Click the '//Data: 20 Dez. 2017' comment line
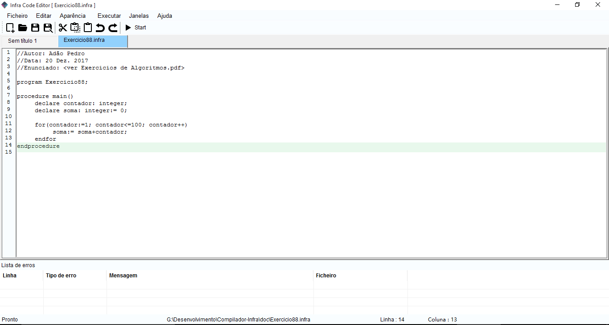 click(53, 61)
